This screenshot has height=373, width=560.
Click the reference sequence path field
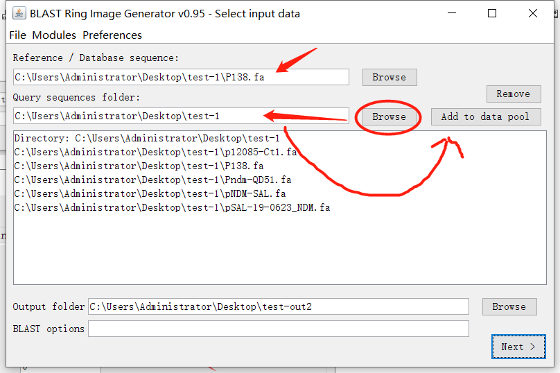180,77
